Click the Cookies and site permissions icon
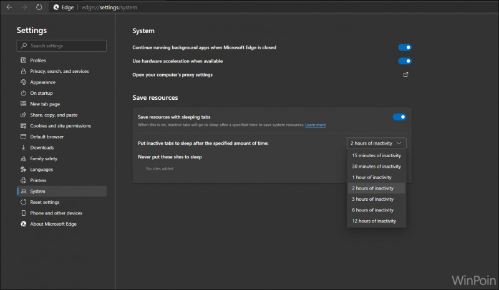Image resolution: width=499 pixels, height=290 pixels. click(23, 126)
